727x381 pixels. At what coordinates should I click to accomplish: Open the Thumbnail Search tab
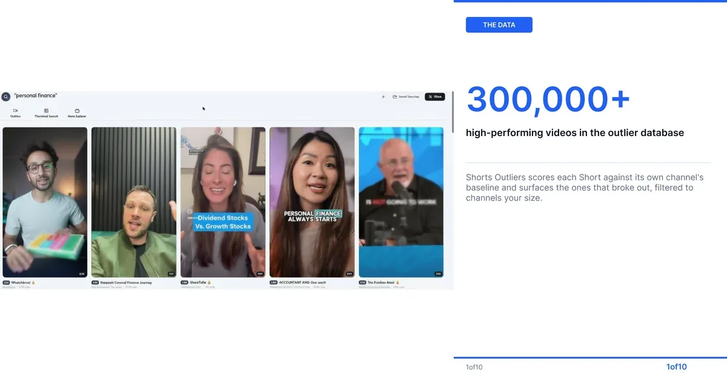(46, 113)
